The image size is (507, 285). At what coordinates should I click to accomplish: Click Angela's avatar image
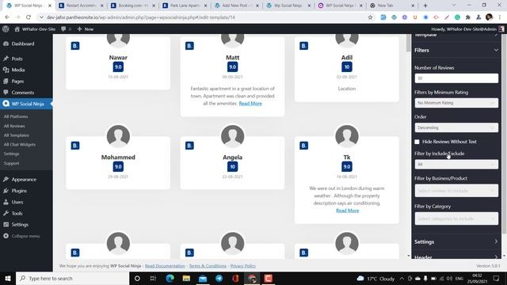click(232, 137)
